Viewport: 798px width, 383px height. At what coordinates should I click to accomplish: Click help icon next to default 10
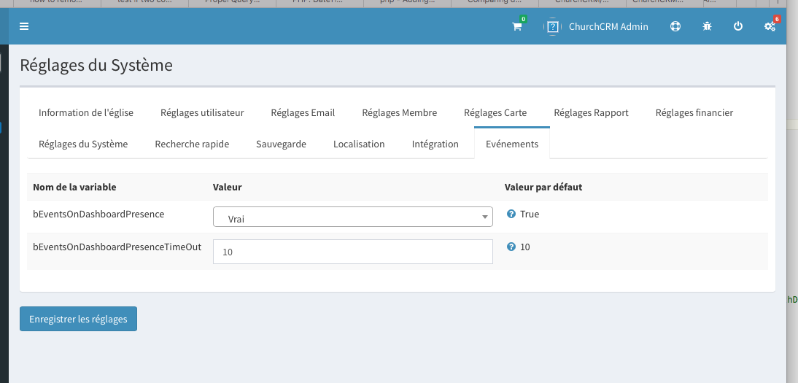coord(511,247)
